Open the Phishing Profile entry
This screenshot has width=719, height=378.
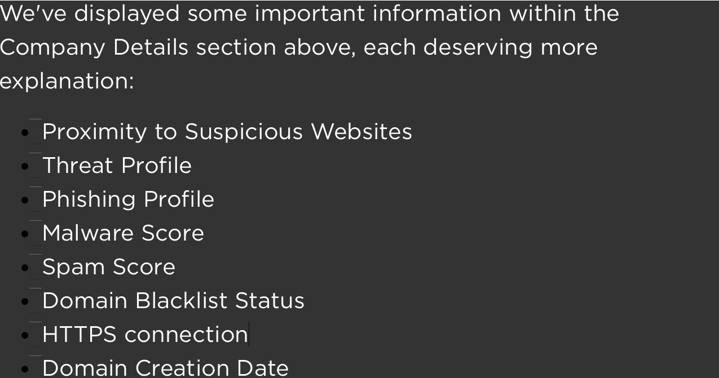pos(129,199)
